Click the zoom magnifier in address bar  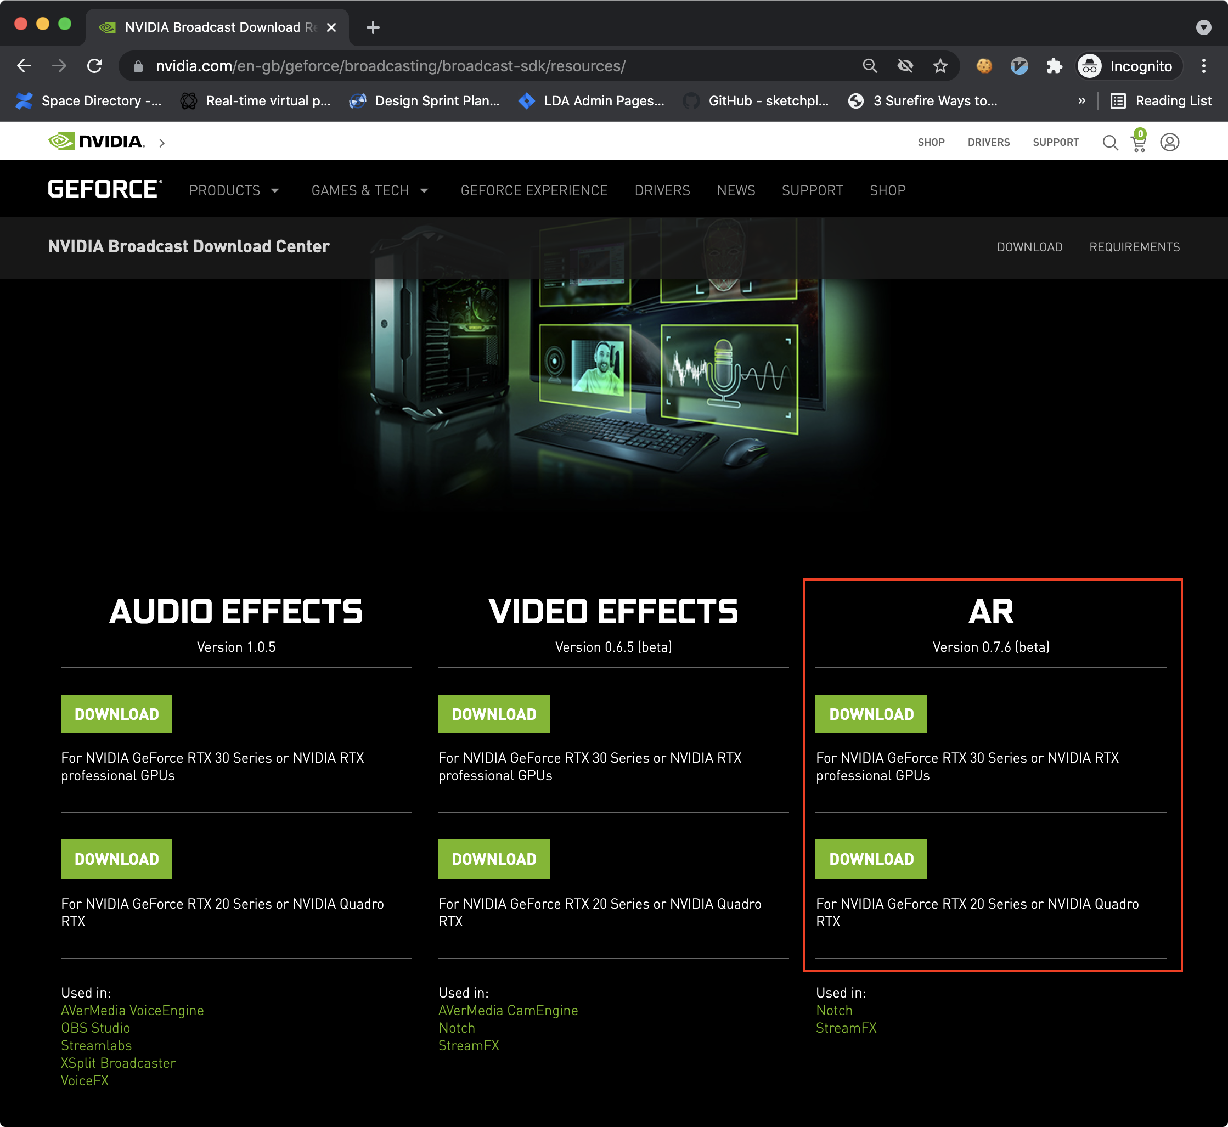click(x=870, y=66)
